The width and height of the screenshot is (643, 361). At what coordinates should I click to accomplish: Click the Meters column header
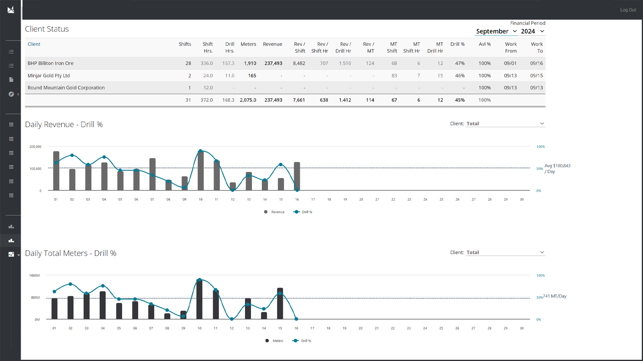point(248,44)
